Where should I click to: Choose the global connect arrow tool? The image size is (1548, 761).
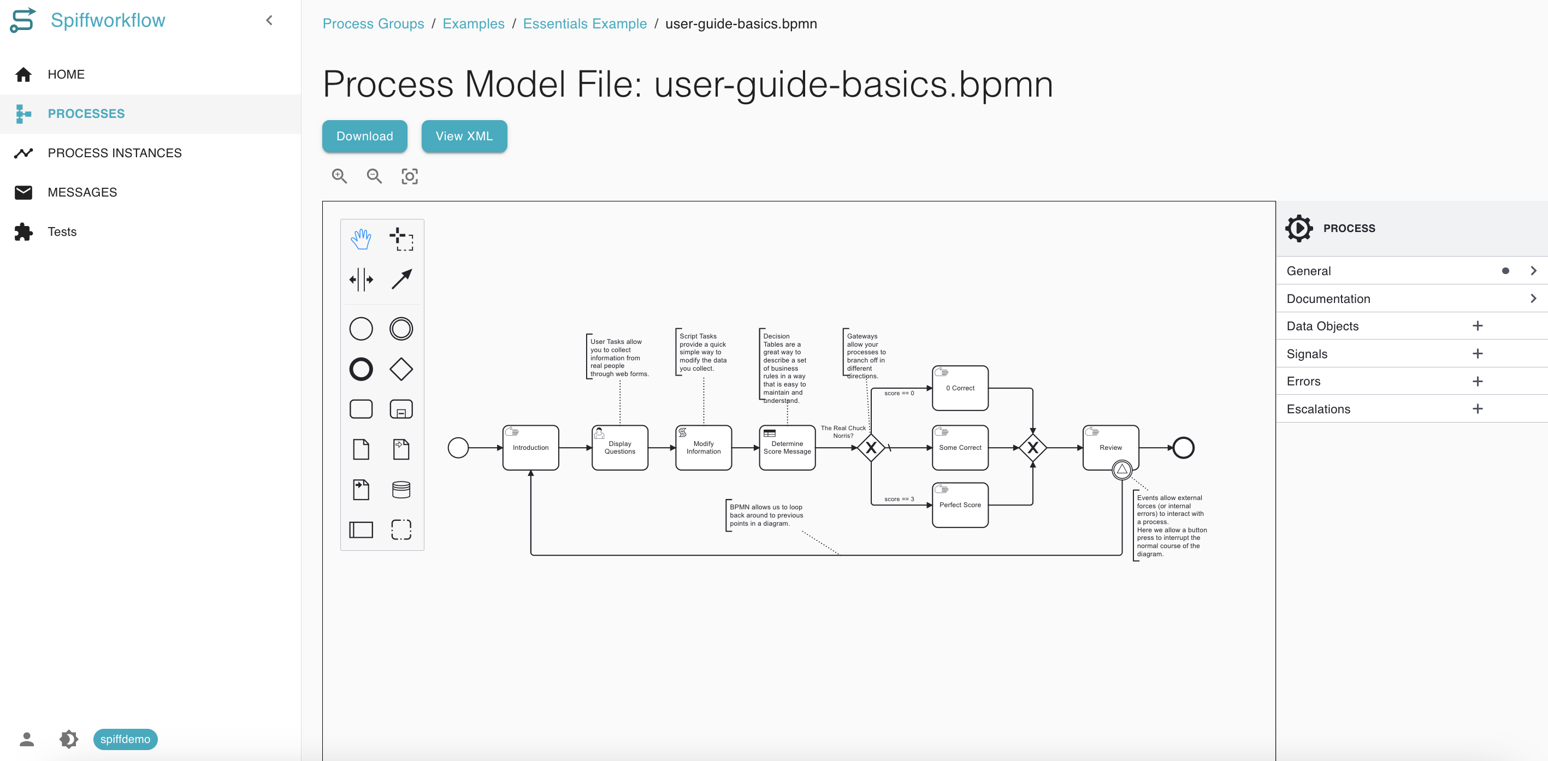tap(401, 280)
